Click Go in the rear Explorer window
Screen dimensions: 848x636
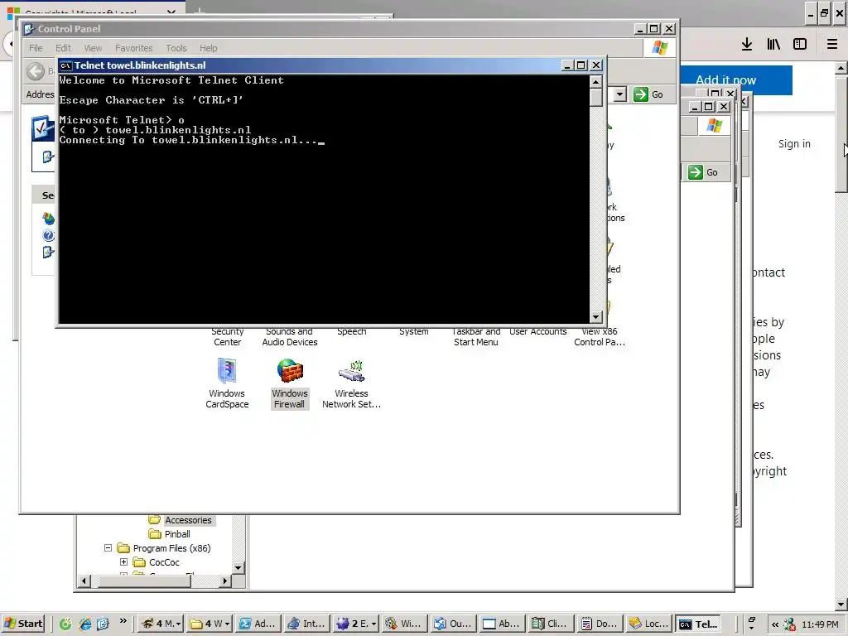pos(704,172)
